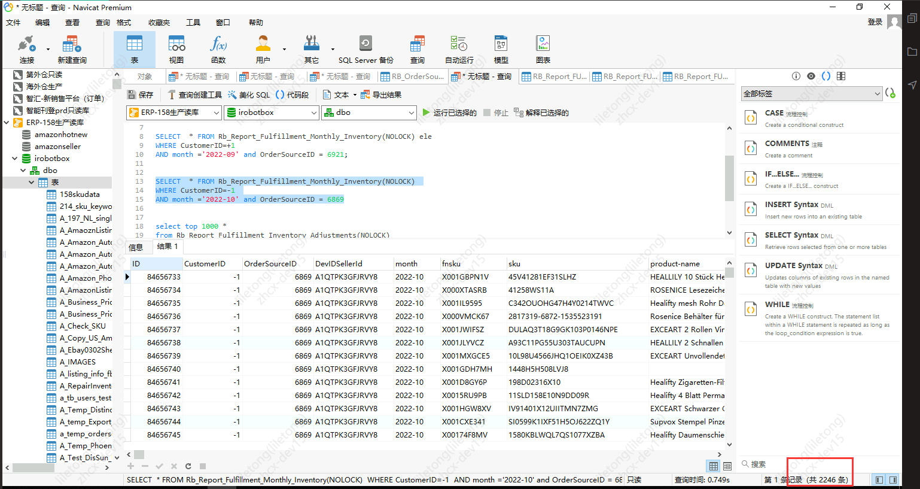
Task: Click the 查询 (Query) toolbar icon
Action: pyautogui.click(x=417, y=49)
